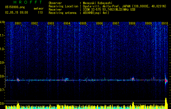Screen dimensions: 171x109
Task: Click the 0908 time marker
Action: [x=132, y=23]
